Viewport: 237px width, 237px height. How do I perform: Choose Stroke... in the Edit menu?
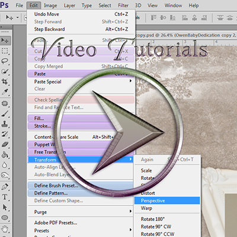click(x=81, y=126)
